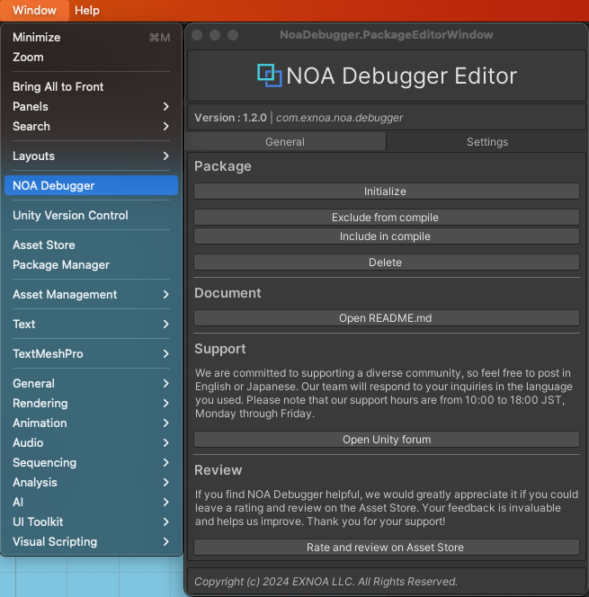
Task: Open the Audio submenu
Action: pos(91,443)
